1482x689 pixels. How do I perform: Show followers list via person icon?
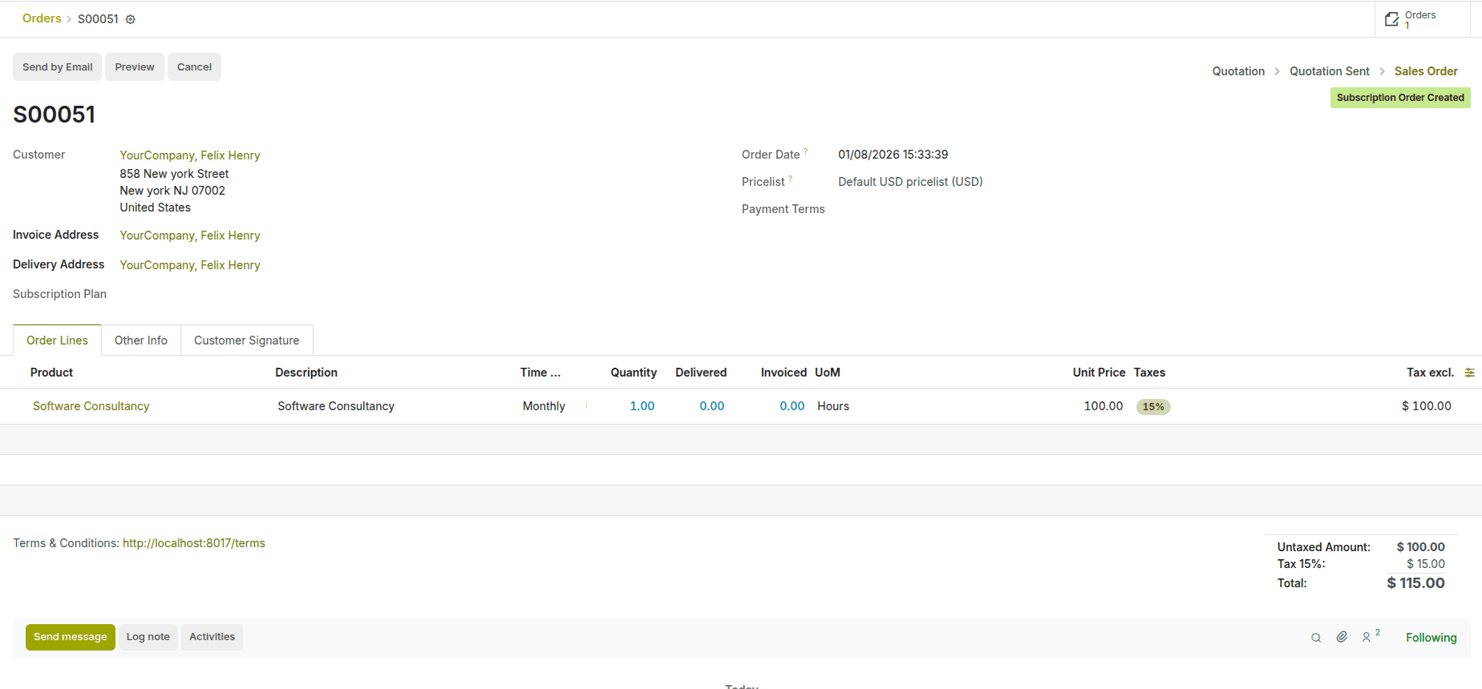[x=1367, y=638]
